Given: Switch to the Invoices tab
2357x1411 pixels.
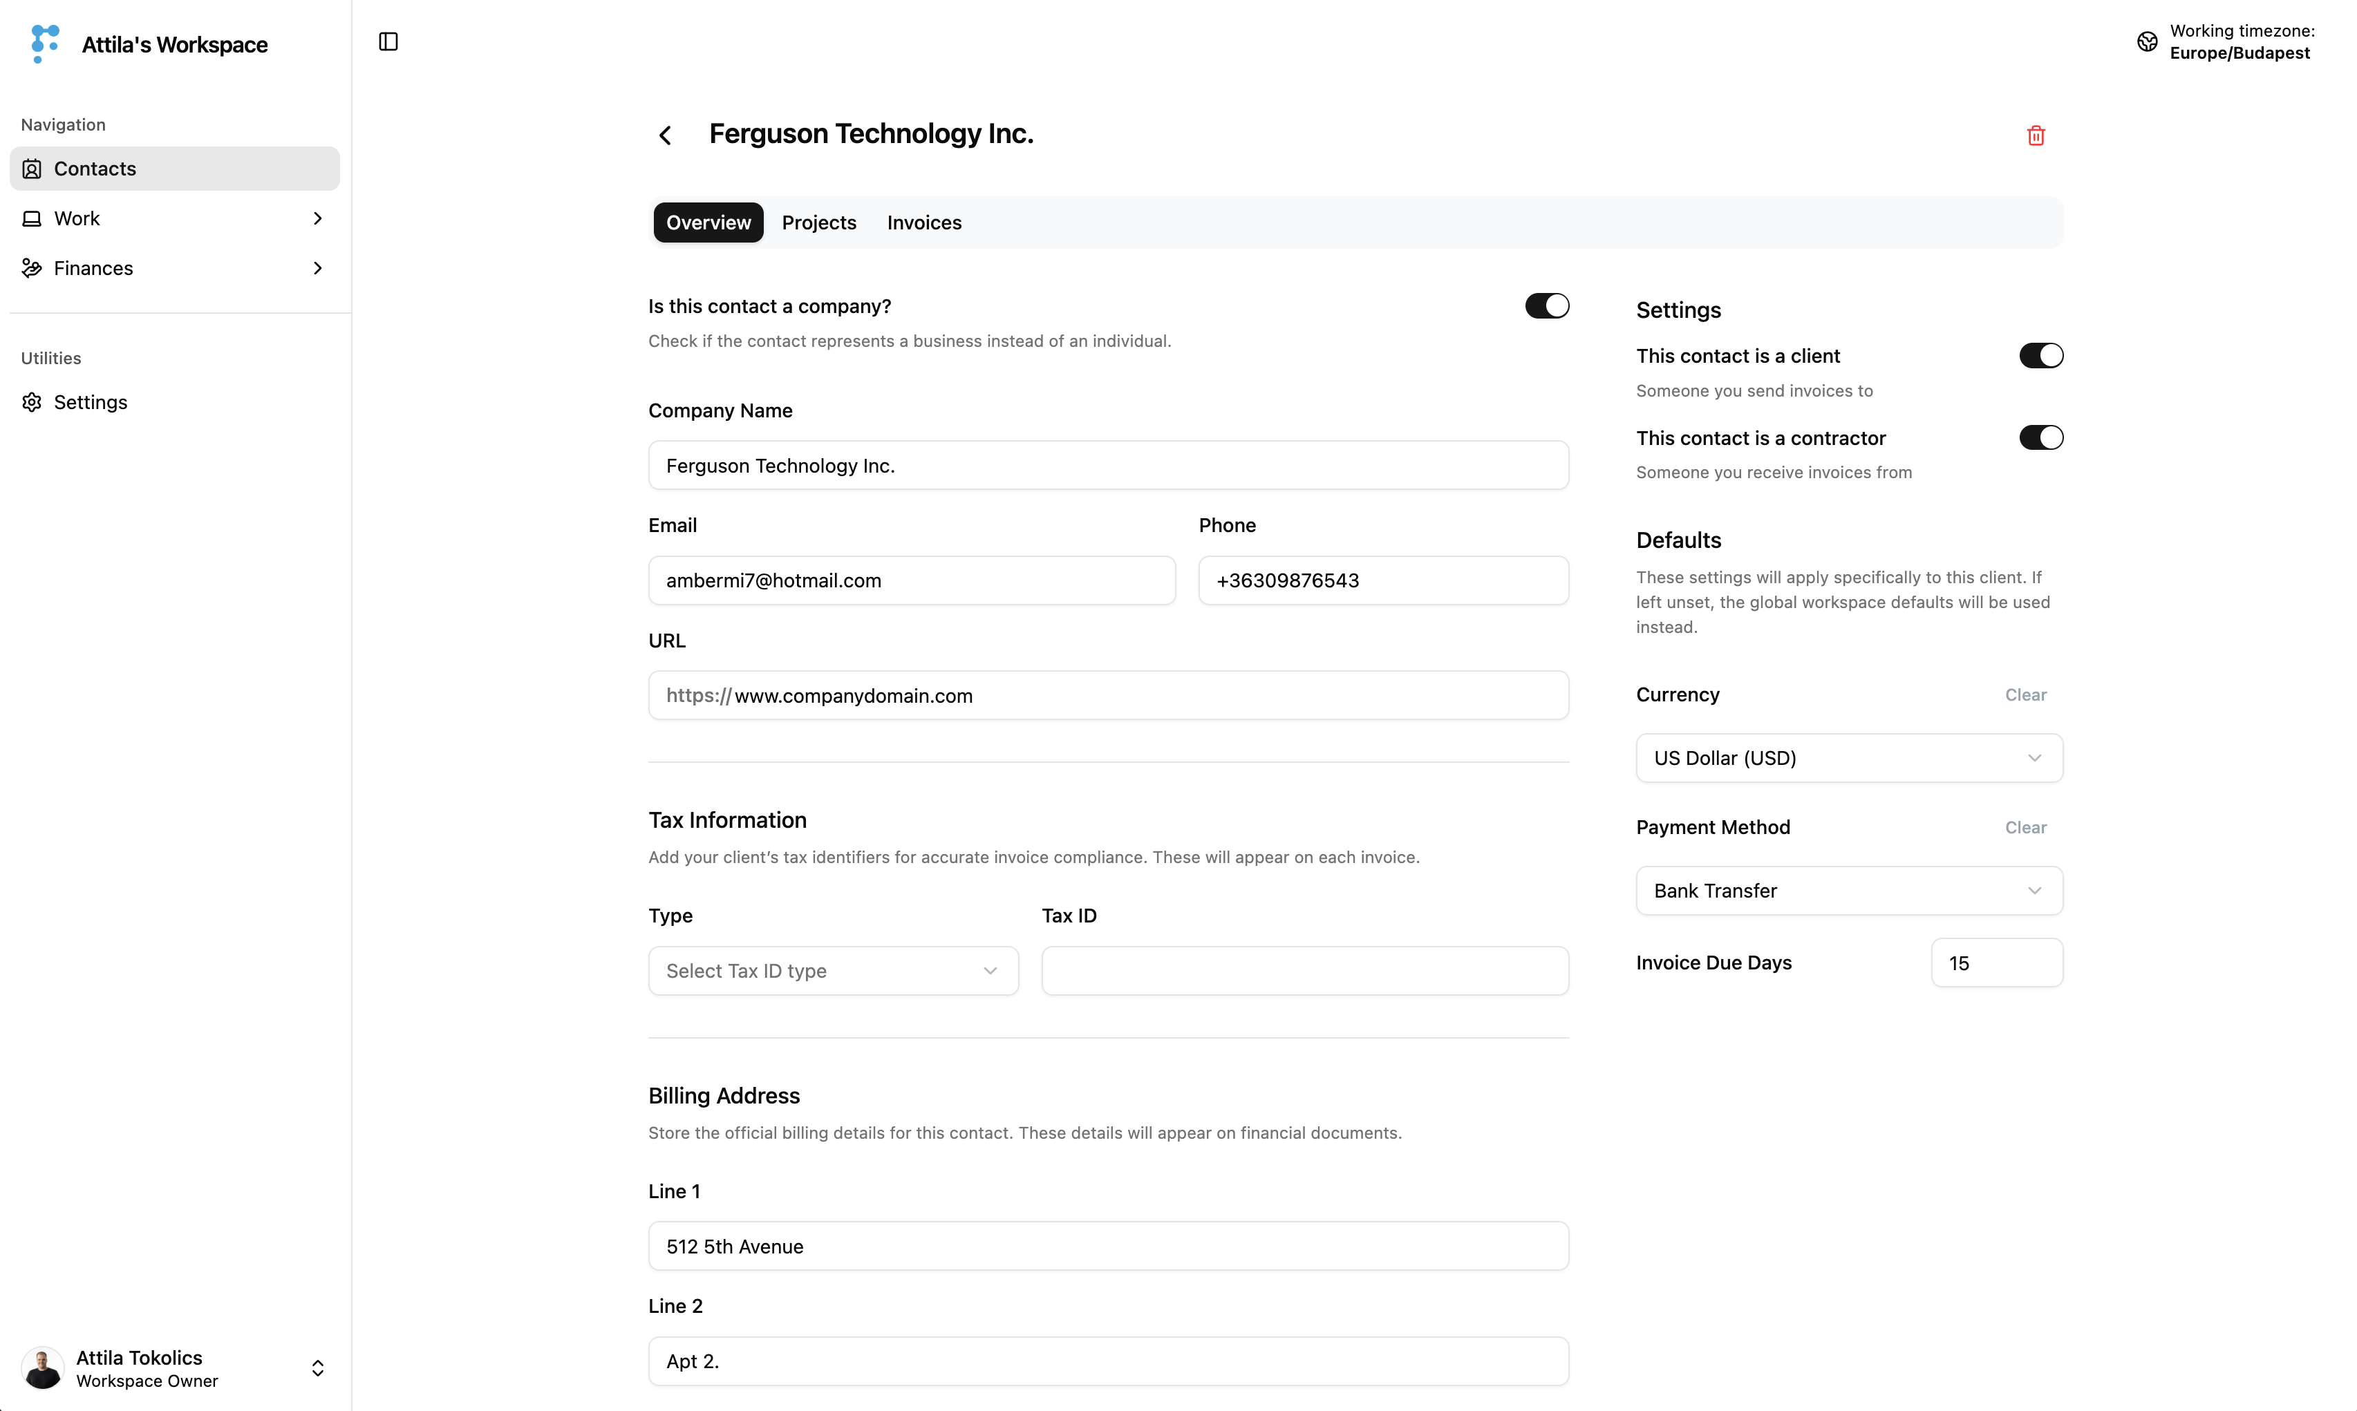Looking at the screenshot, I should [923, 222].
